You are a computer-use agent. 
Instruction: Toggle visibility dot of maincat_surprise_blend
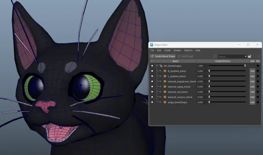point(152,97)
